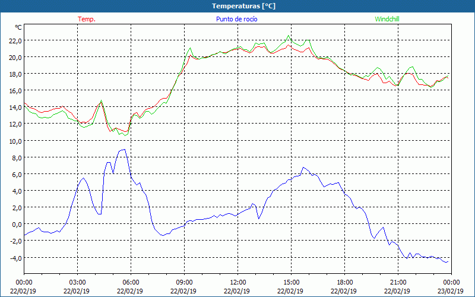Click the 10,0 y-axis value
475x297 pixels.
pyautogui.click(x=15, y=141)
